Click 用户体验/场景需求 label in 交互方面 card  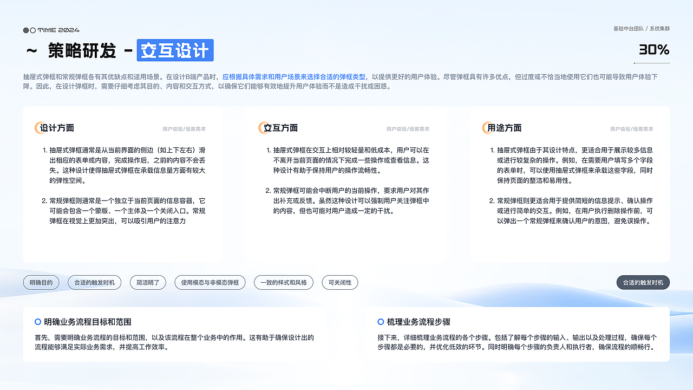tap(408, 129)
